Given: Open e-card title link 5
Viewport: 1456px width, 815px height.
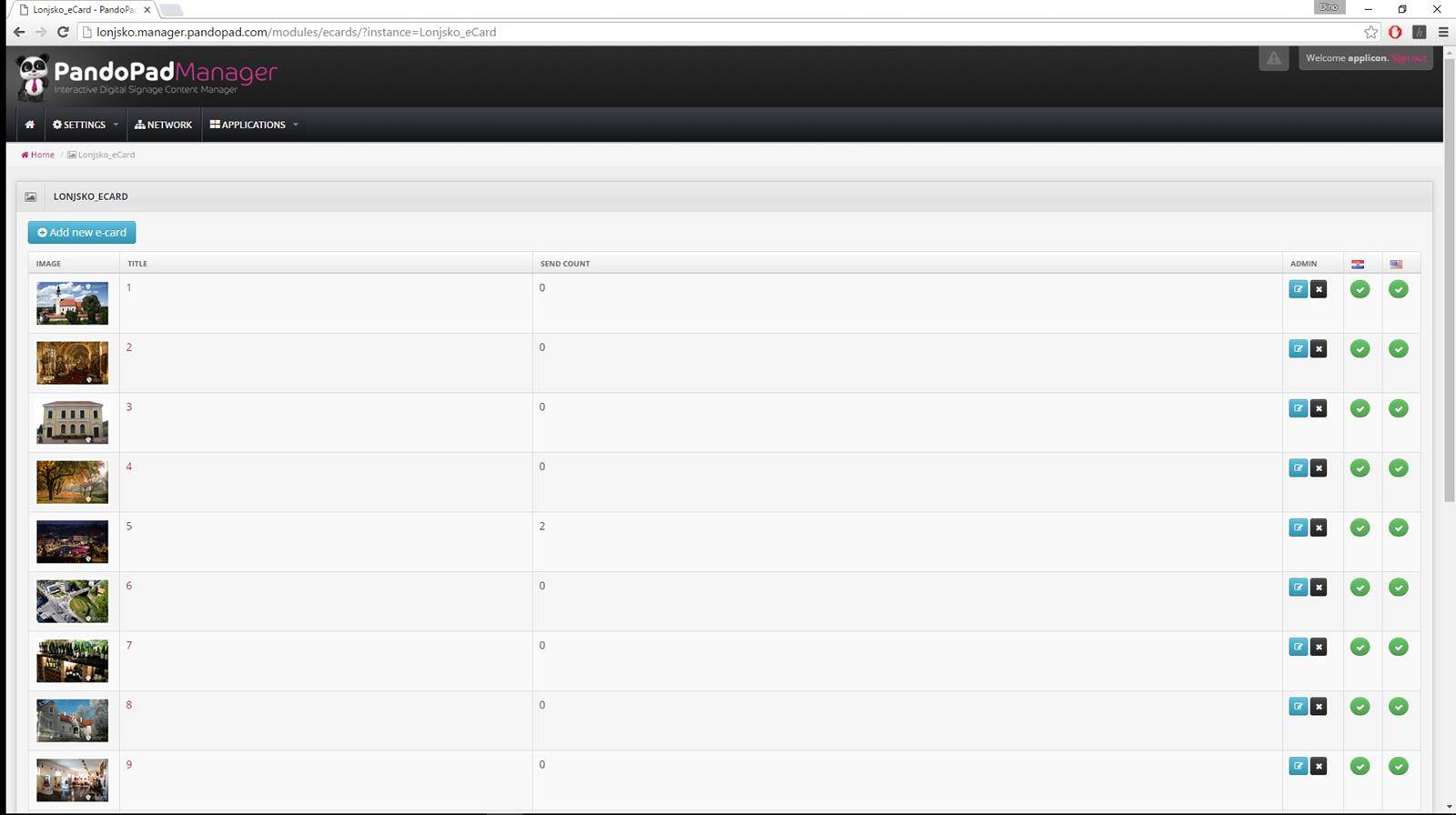Looking at the screenshot, I should point(129,526).
